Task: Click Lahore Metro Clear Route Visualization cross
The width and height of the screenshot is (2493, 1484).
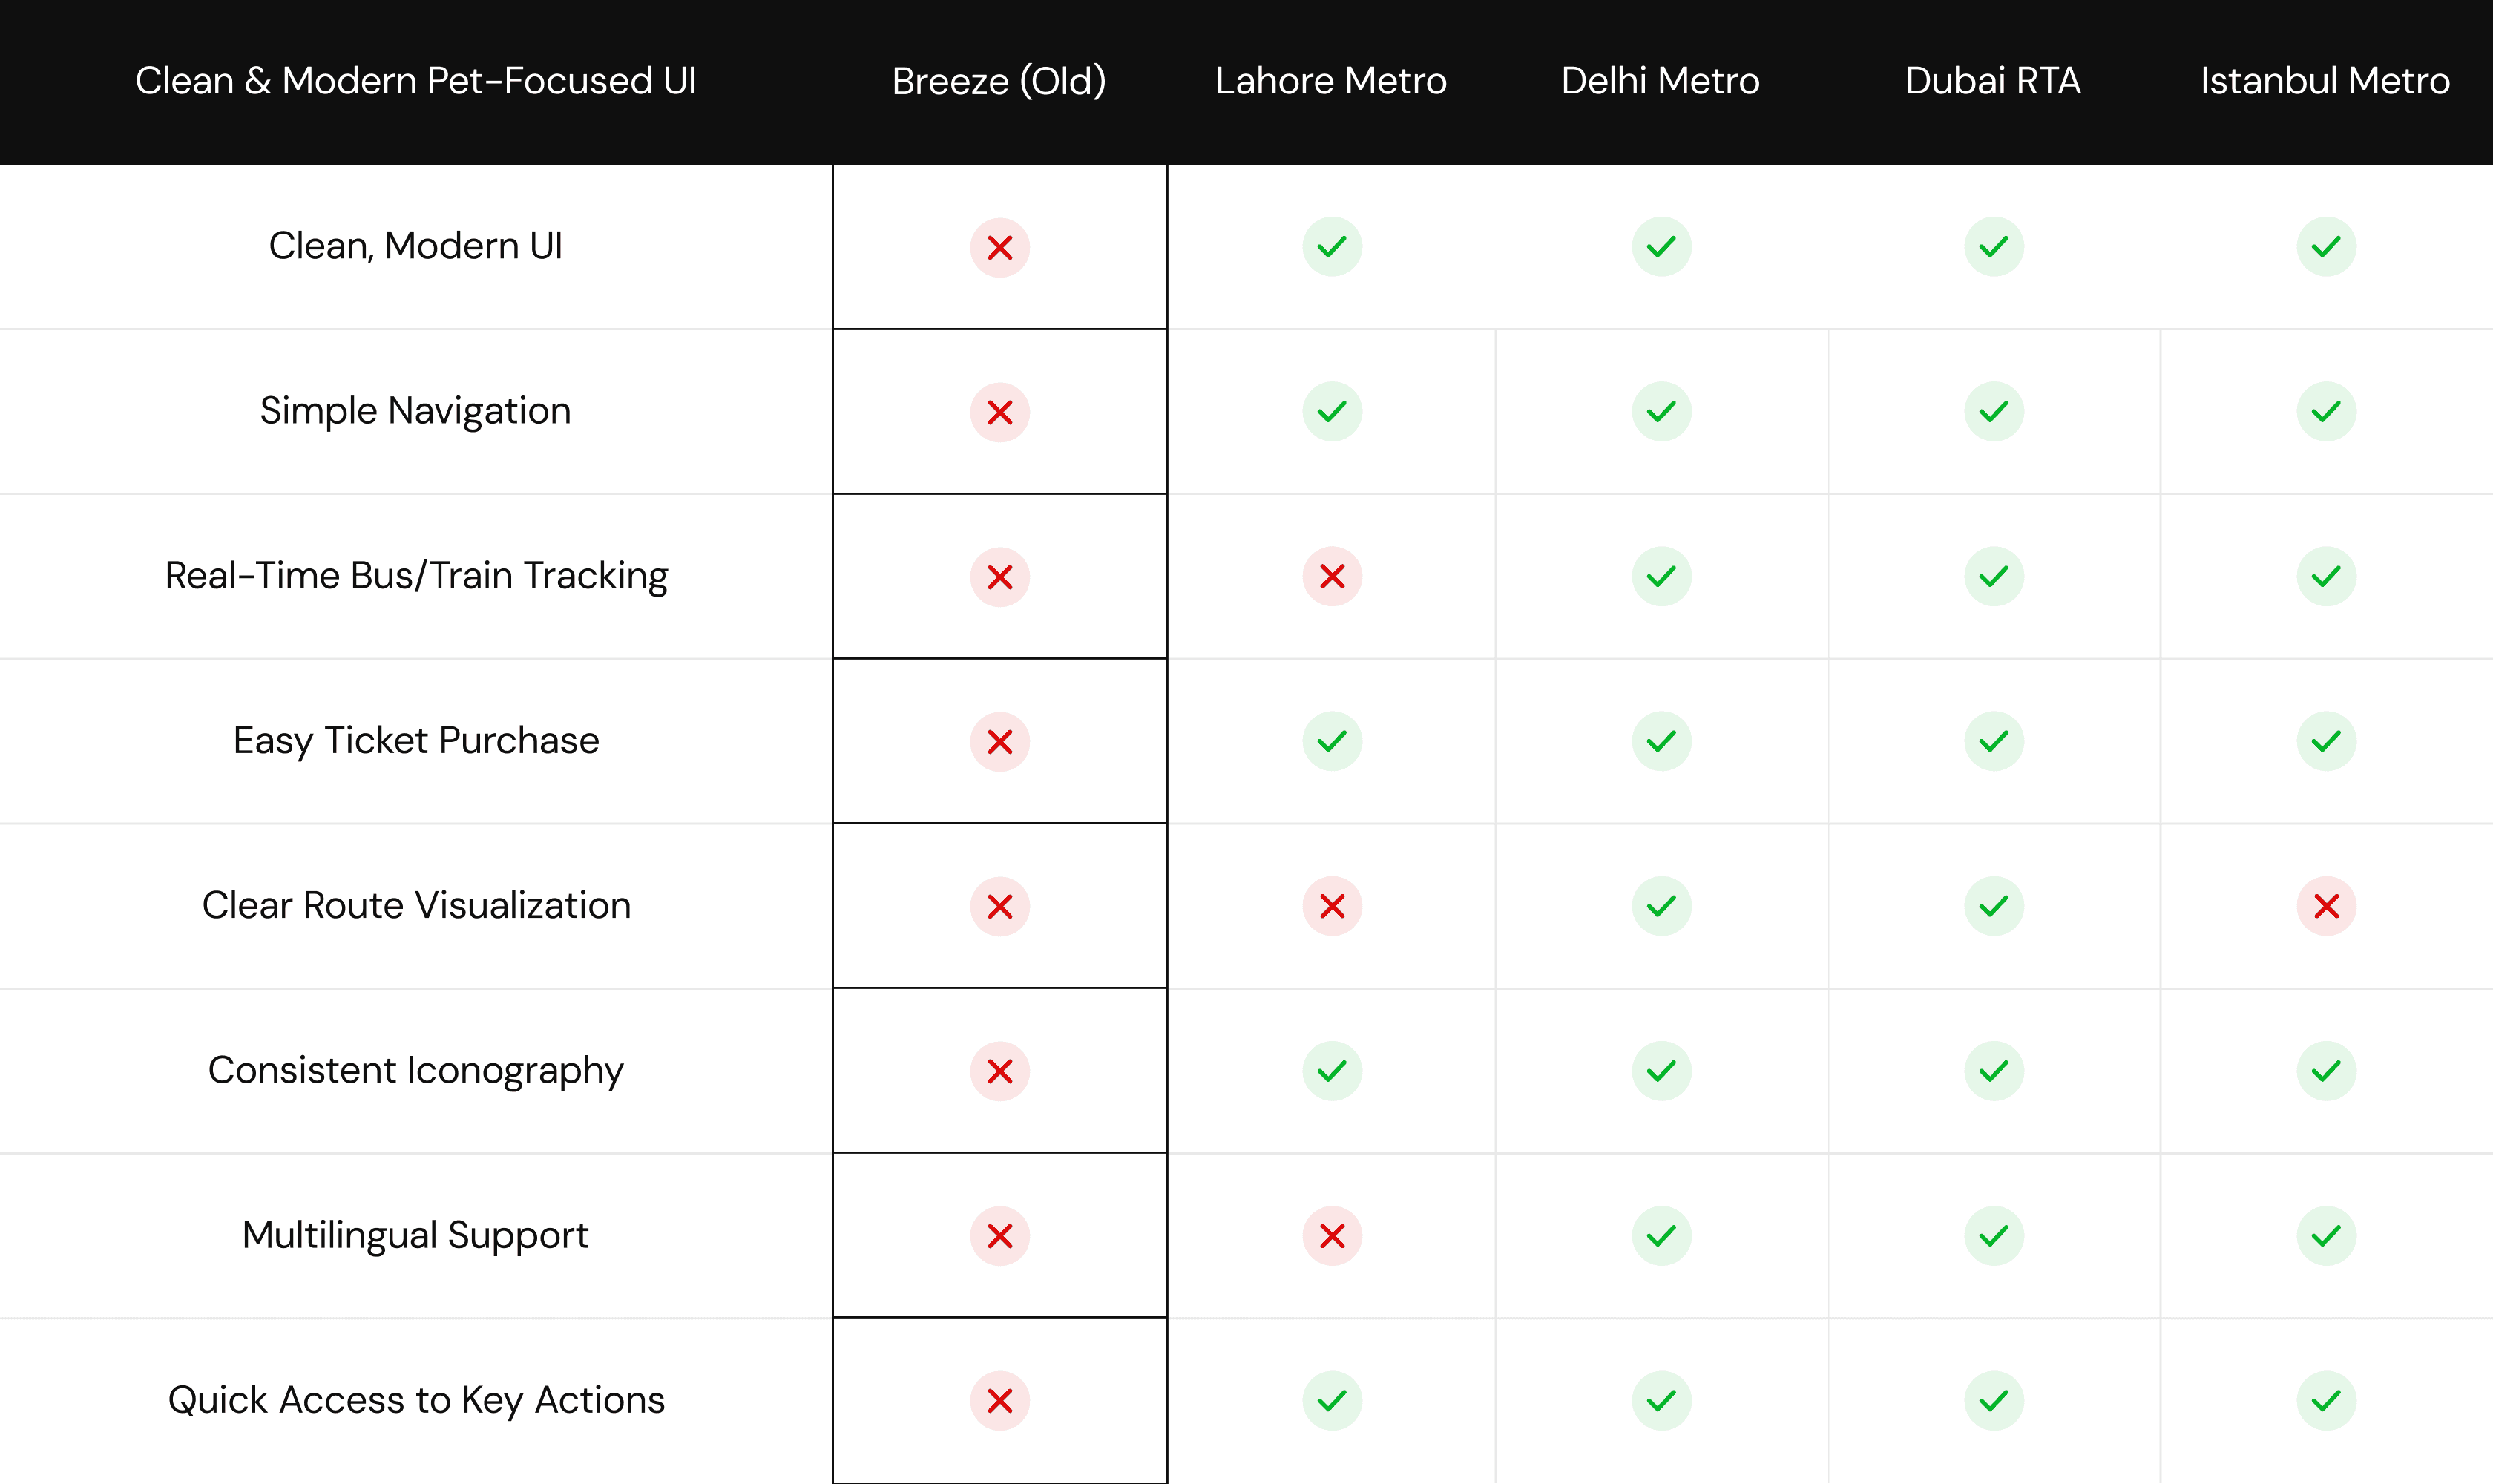Action: tap(1331, 907)
